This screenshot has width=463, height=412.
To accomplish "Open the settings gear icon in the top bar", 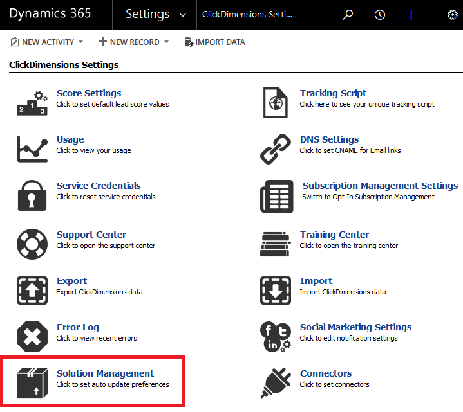I will pyautogui.click(x=452, y=15).
